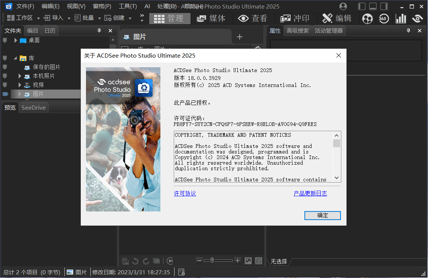Open the 产品更新日志 link
Image resolution: width=428 pixels, height=278 pixels.
tap(310, 194)
